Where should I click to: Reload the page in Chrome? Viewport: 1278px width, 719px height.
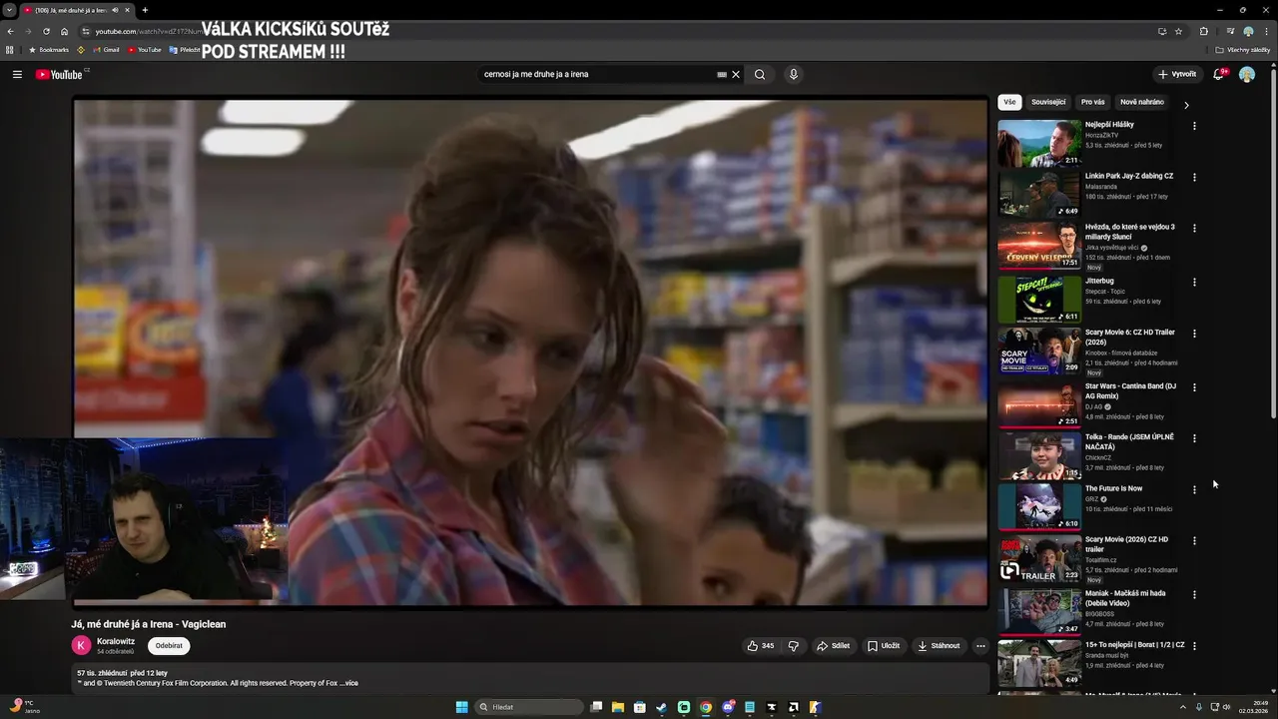(x=46, y=31)
